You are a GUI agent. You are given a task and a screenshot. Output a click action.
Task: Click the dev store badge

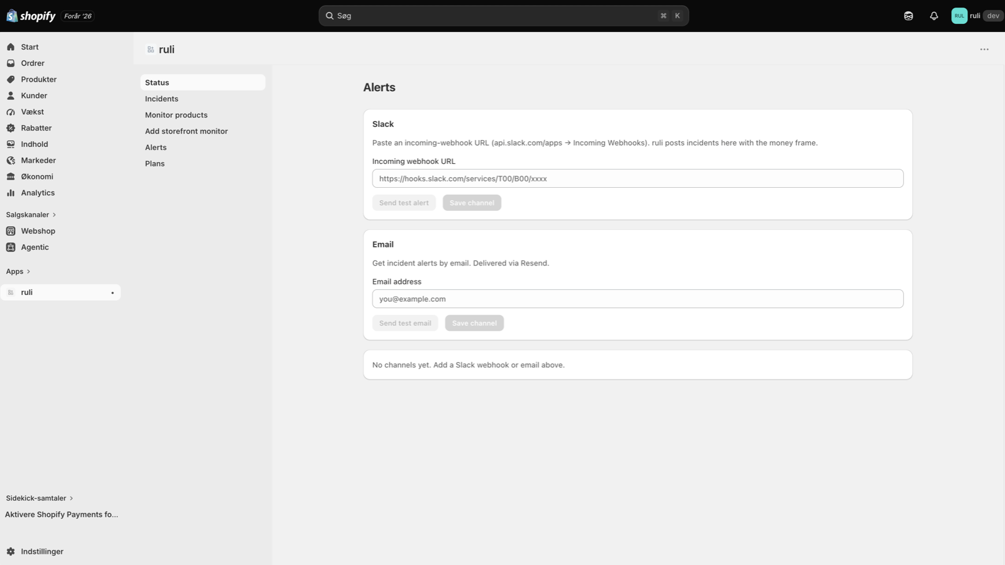tap(992, 16)
